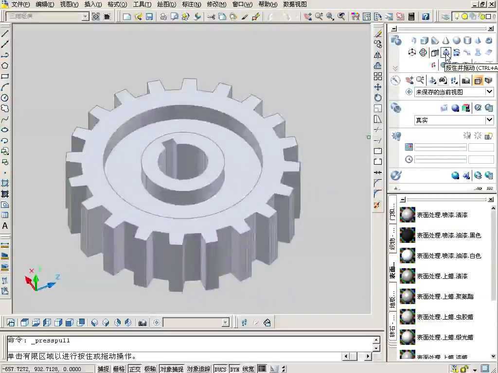Select the Array modify tool

[377, 76]
